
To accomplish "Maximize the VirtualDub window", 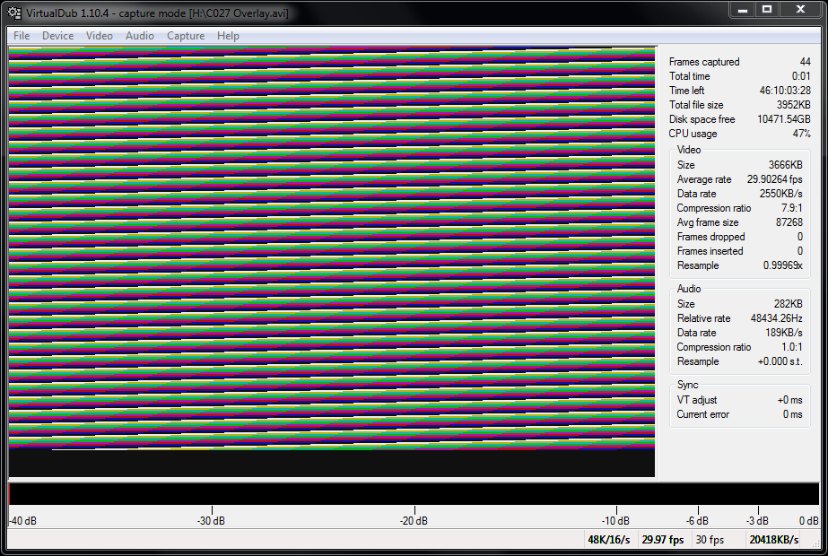I will [767, 10].
